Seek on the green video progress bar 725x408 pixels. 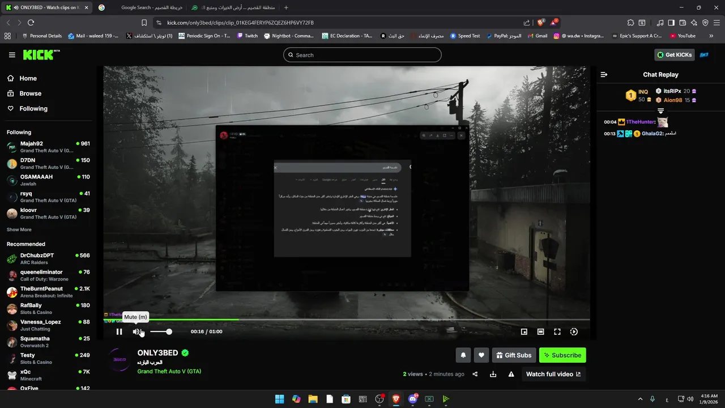346,320
